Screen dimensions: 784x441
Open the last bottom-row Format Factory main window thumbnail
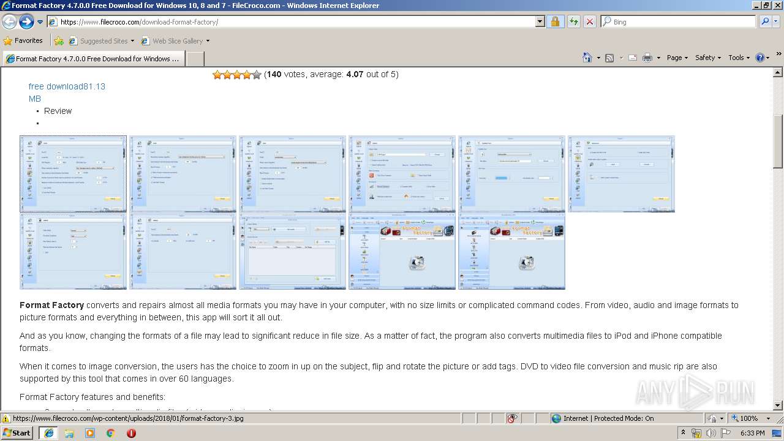pyautogui.click(x=512, y=251)
